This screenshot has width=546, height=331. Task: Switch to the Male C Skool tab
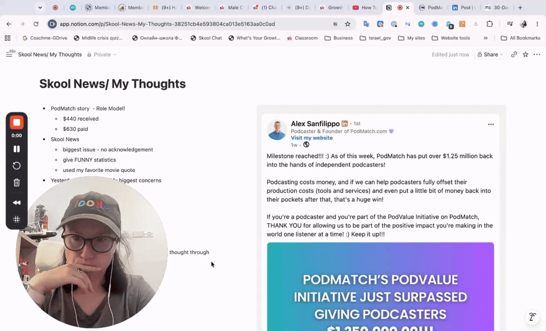pyautogui.click(x=231, y=7)
